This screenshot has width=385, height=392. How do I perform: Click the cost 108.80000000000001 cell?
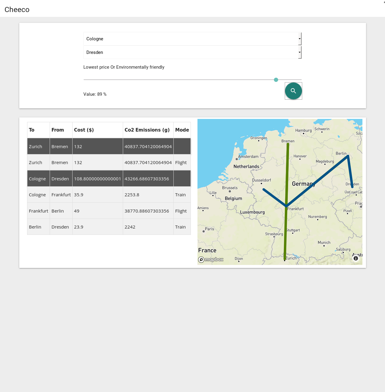(98, 179)
